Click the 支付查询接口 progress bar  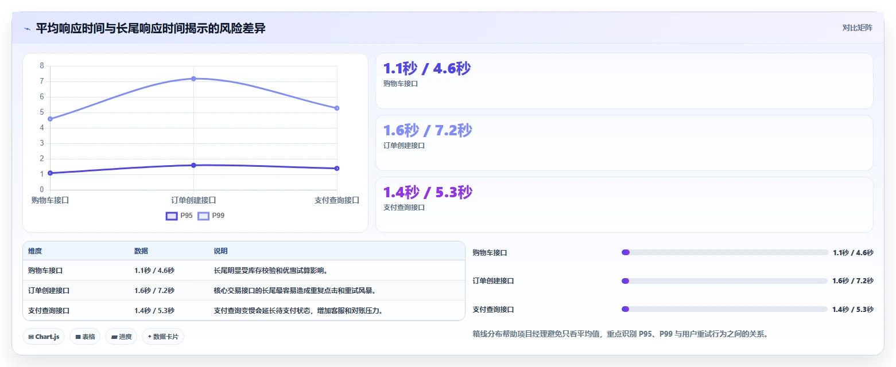(x=724, y=309)
